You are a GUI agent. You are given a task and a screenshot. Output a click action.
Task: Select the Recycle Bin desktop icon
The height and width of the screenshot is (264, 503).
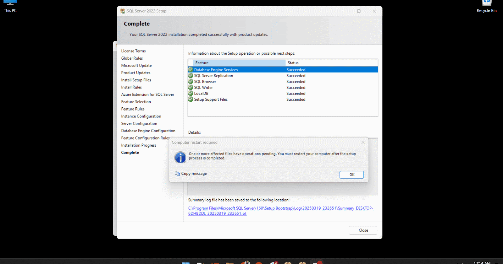click(x=486, y=6)
